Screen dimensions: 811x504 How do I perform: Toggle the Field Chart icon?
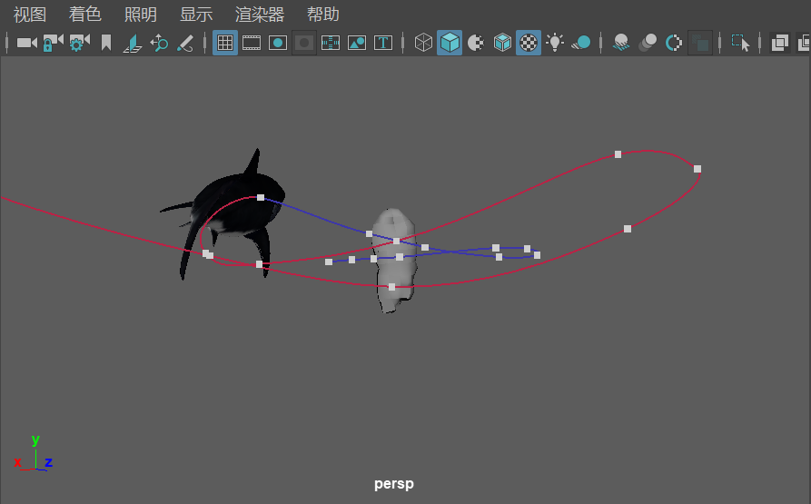pos(331,43)
